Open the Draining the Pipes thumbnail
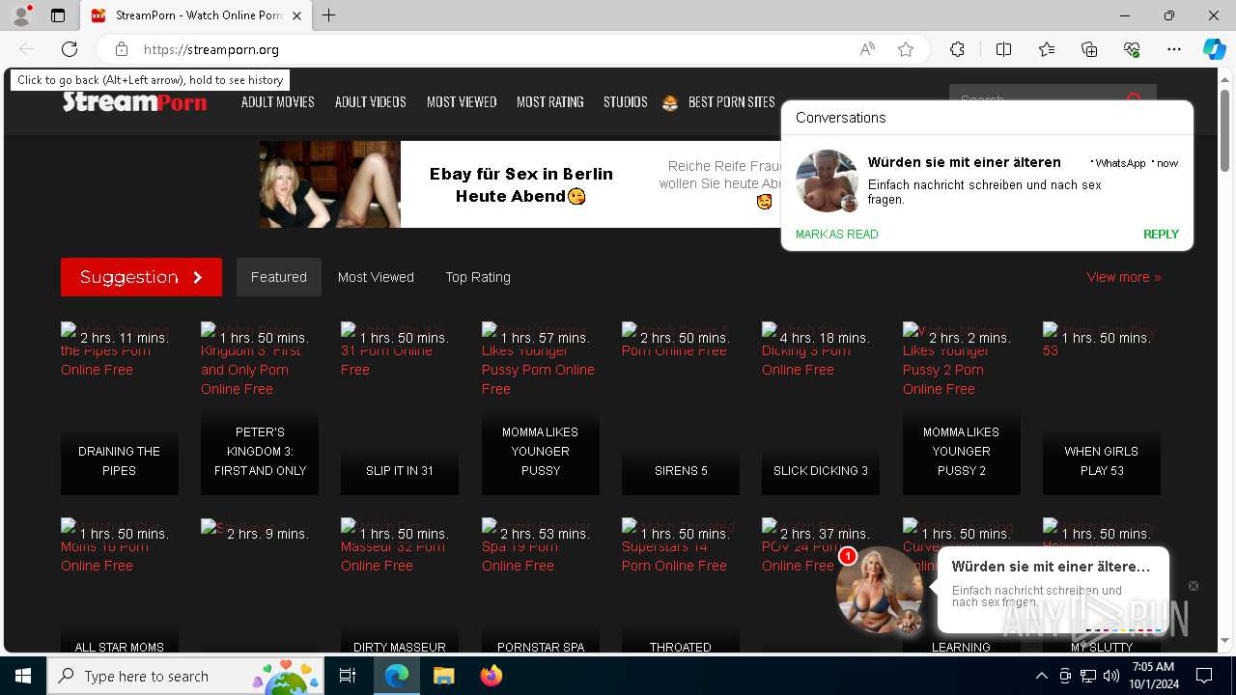The image size is (1236, 695). 120,408
